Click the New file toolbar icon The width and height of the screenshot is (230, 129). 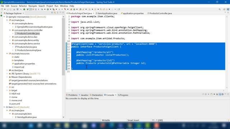2,9
